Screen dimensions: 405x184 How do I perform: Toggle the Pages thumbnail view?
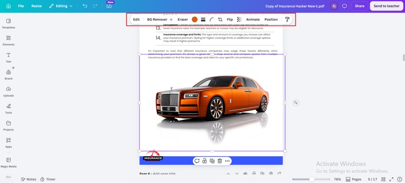point(353,179)
